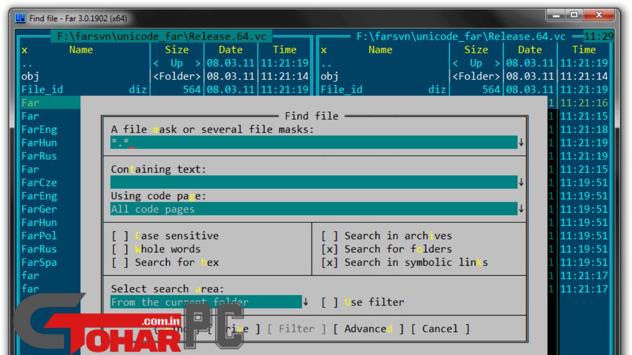Click the All code pages field
Image resolution: width=632 pixels, height=355 pixels.
click(x=314, y=209)
